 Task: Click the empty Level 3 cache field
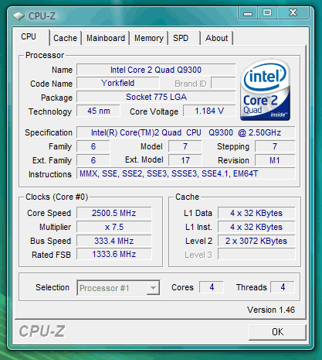click(256, 255)
